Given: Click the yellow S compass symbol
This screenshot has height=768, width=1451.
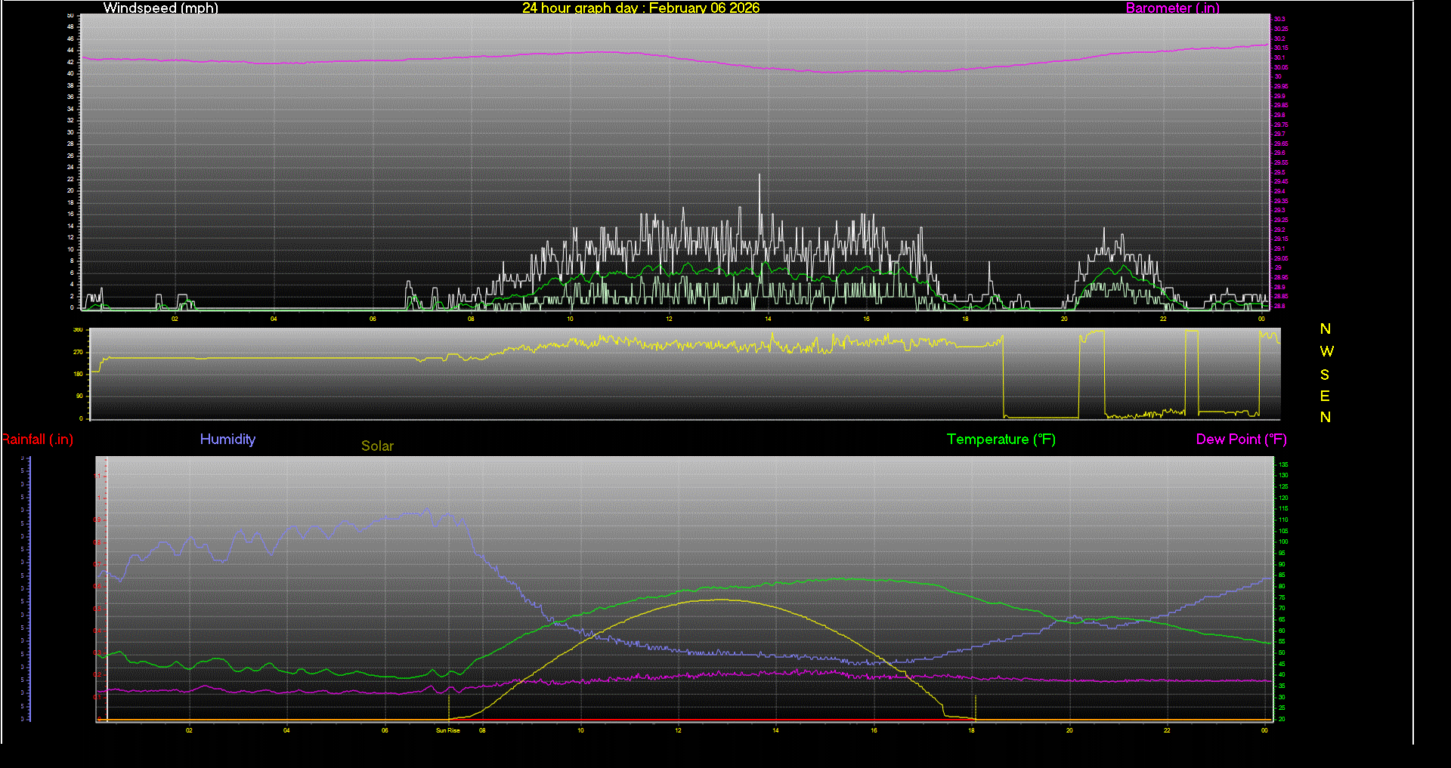Looking at the screenshot, I should [x=1325, y=374].
